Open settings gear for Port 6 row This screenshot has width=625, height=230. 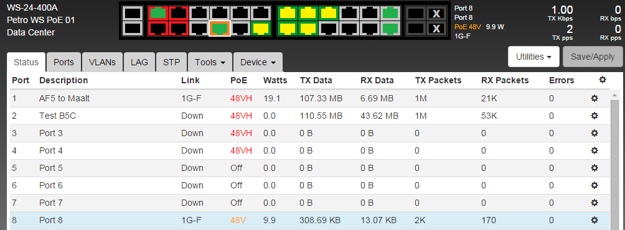(x=594, y=185)
